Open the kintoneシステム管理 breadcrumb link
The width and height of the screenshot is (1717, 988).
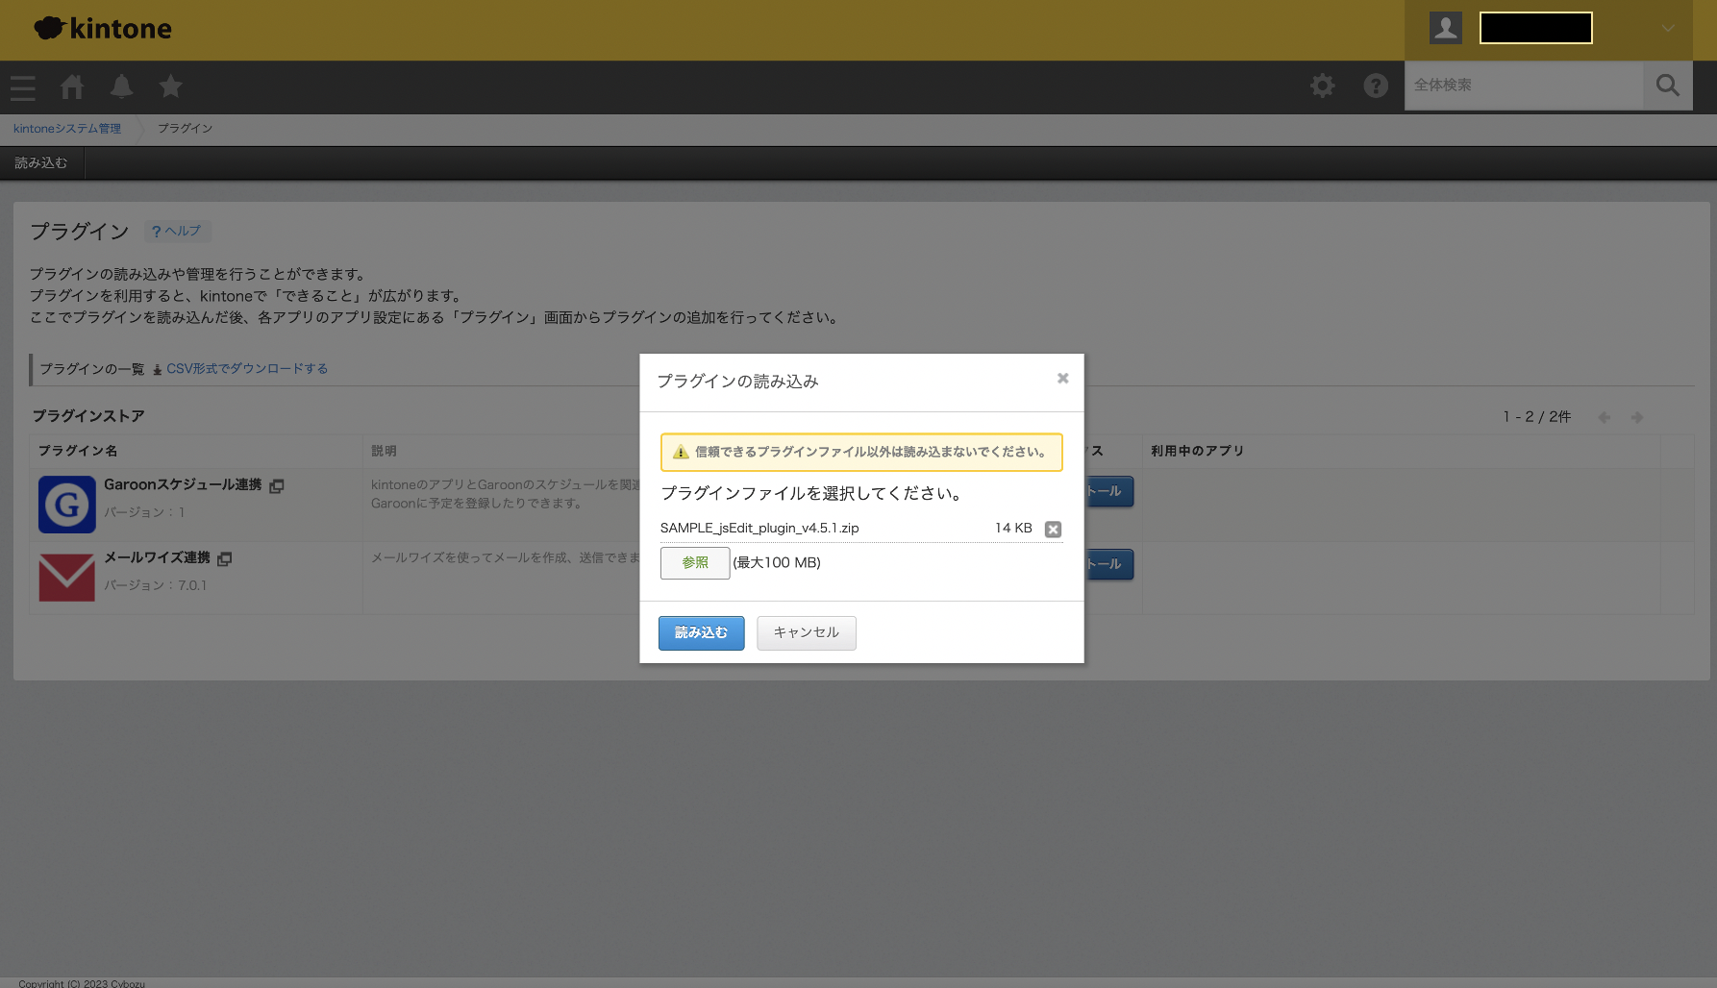(67, 129)
